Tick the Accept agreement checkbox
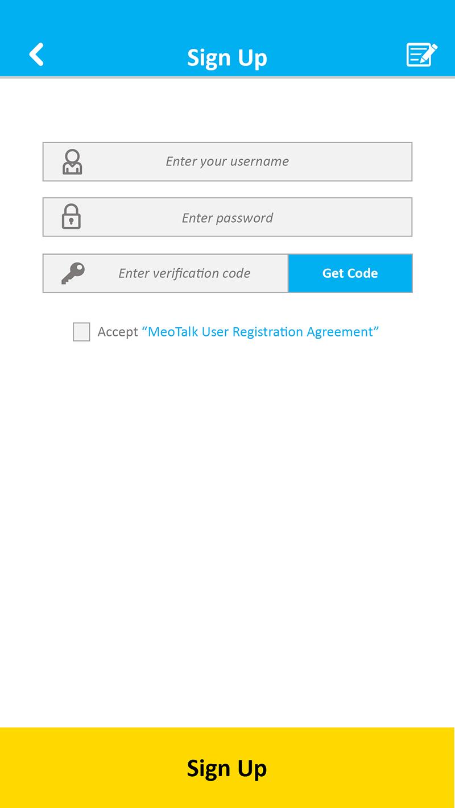Viewport: 455px width, 808px height. coord(81,332)
